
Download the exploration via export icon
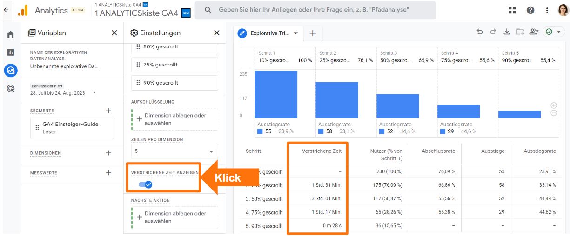507,32
